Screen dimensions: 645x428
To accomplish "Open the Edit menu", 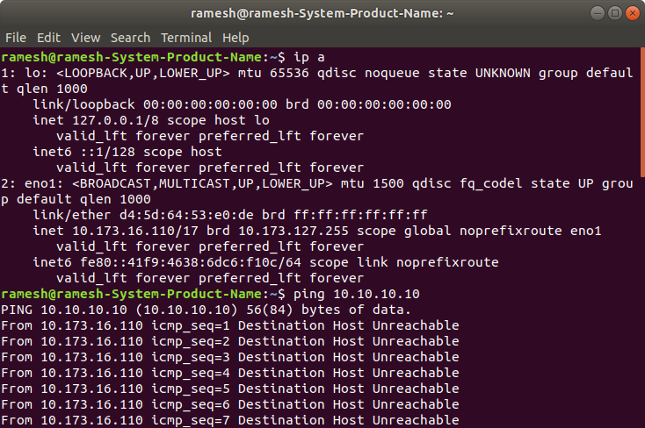I will [x=48, y=38].
